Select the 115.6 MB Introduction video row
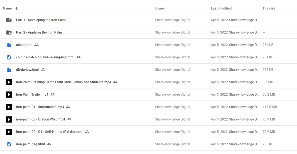Screen dimensions: 297x154 click(149, 107)
